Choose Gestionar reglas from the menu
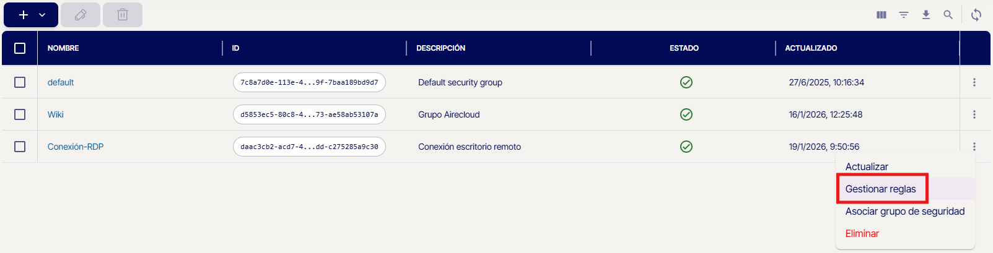993x253 pixels. point(880,189)
